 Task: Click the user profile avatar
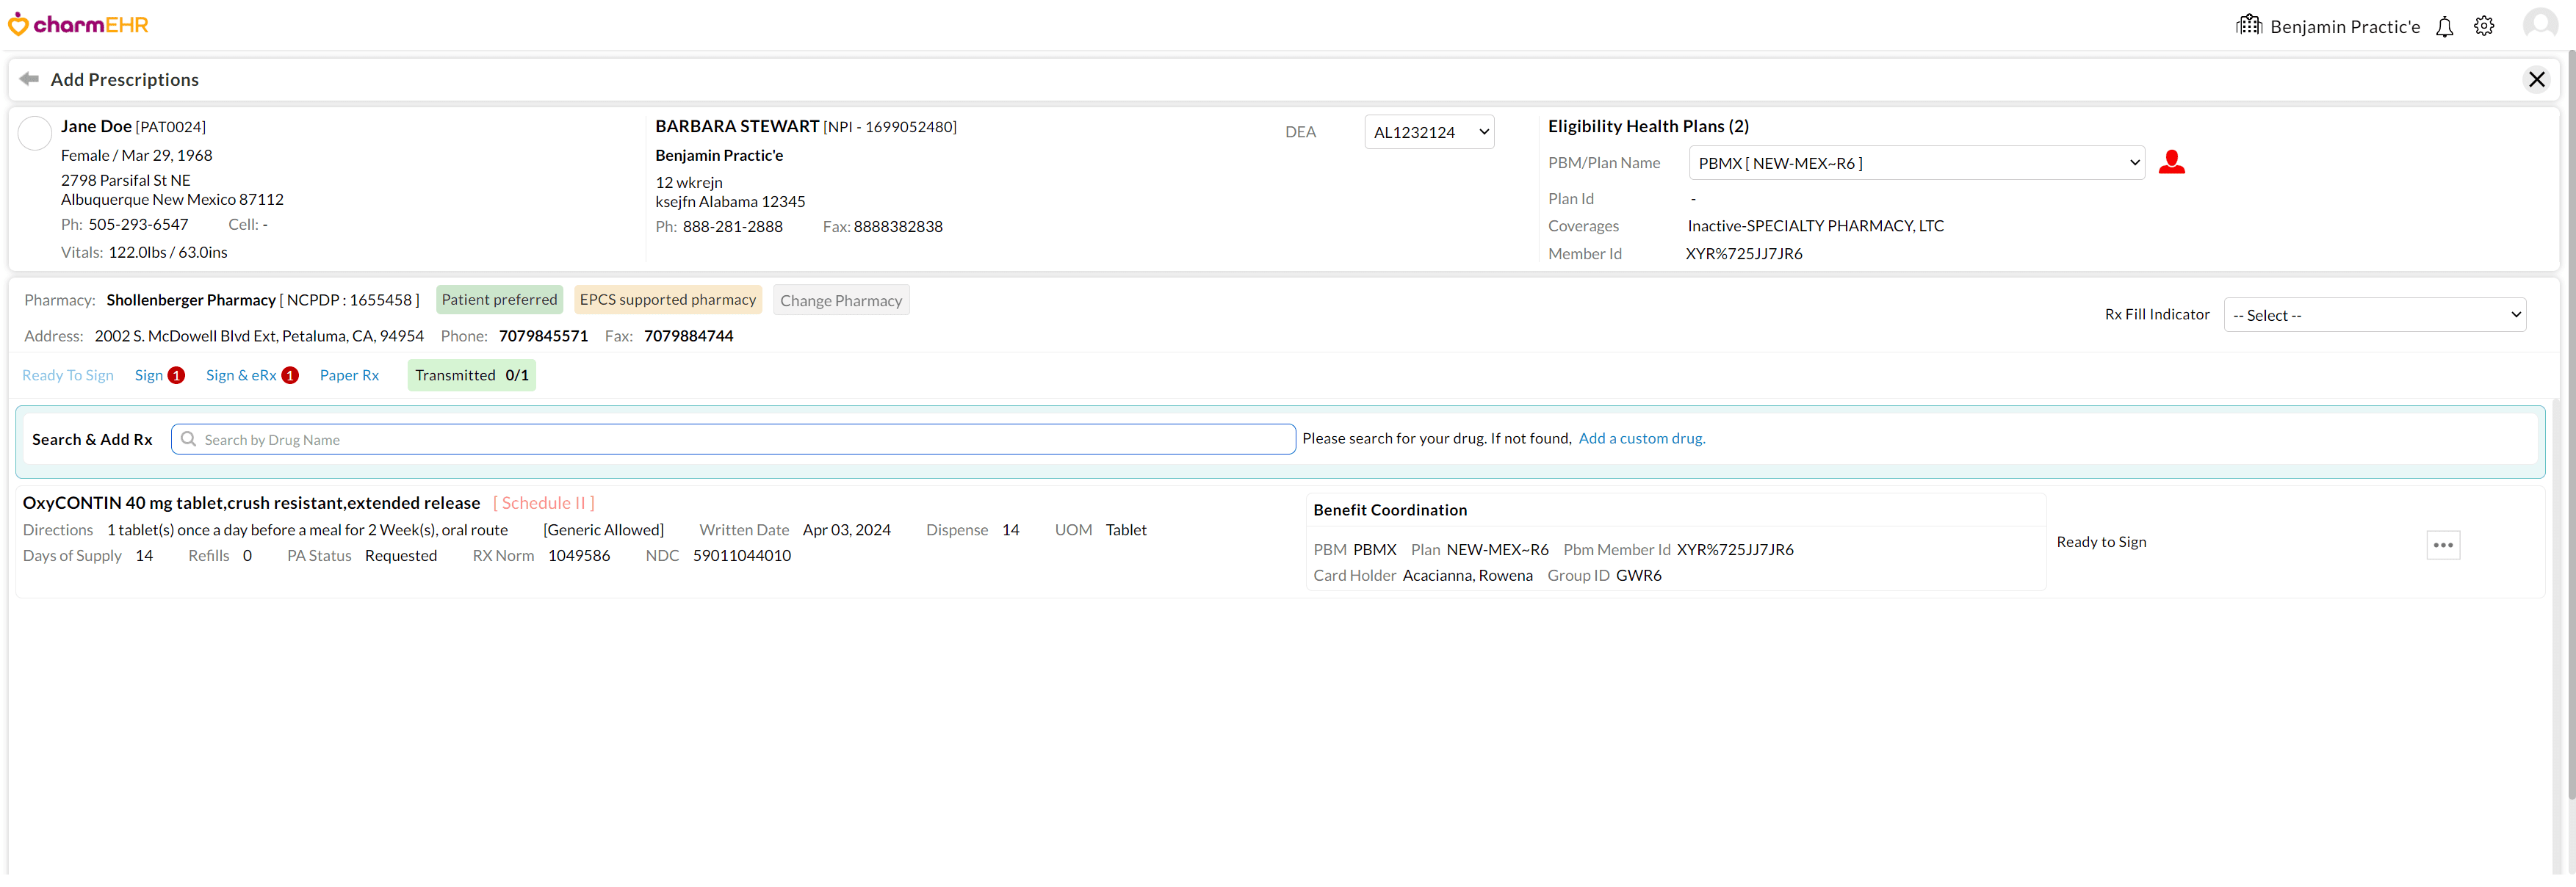(x=2539, y=25)
